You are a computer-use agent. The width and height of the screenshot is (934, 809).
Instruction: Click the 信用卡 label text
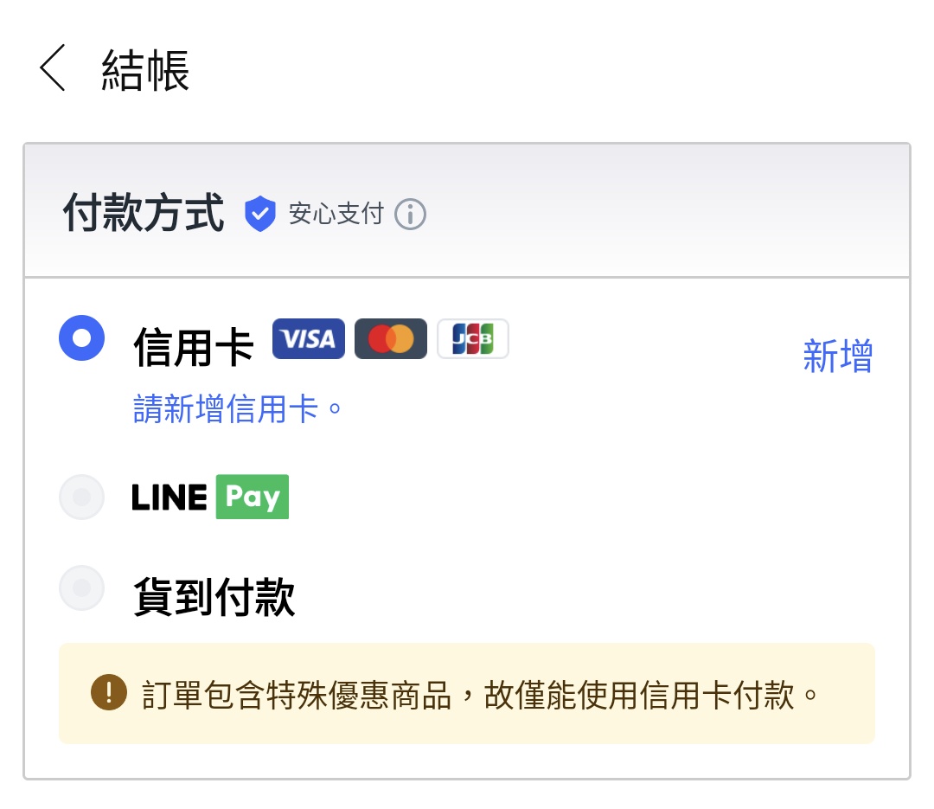(x=194, y=348)
